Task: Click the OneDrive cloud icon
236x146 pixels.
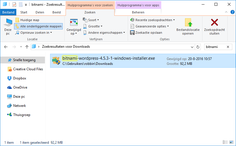Action: click(x=9, y=87)
